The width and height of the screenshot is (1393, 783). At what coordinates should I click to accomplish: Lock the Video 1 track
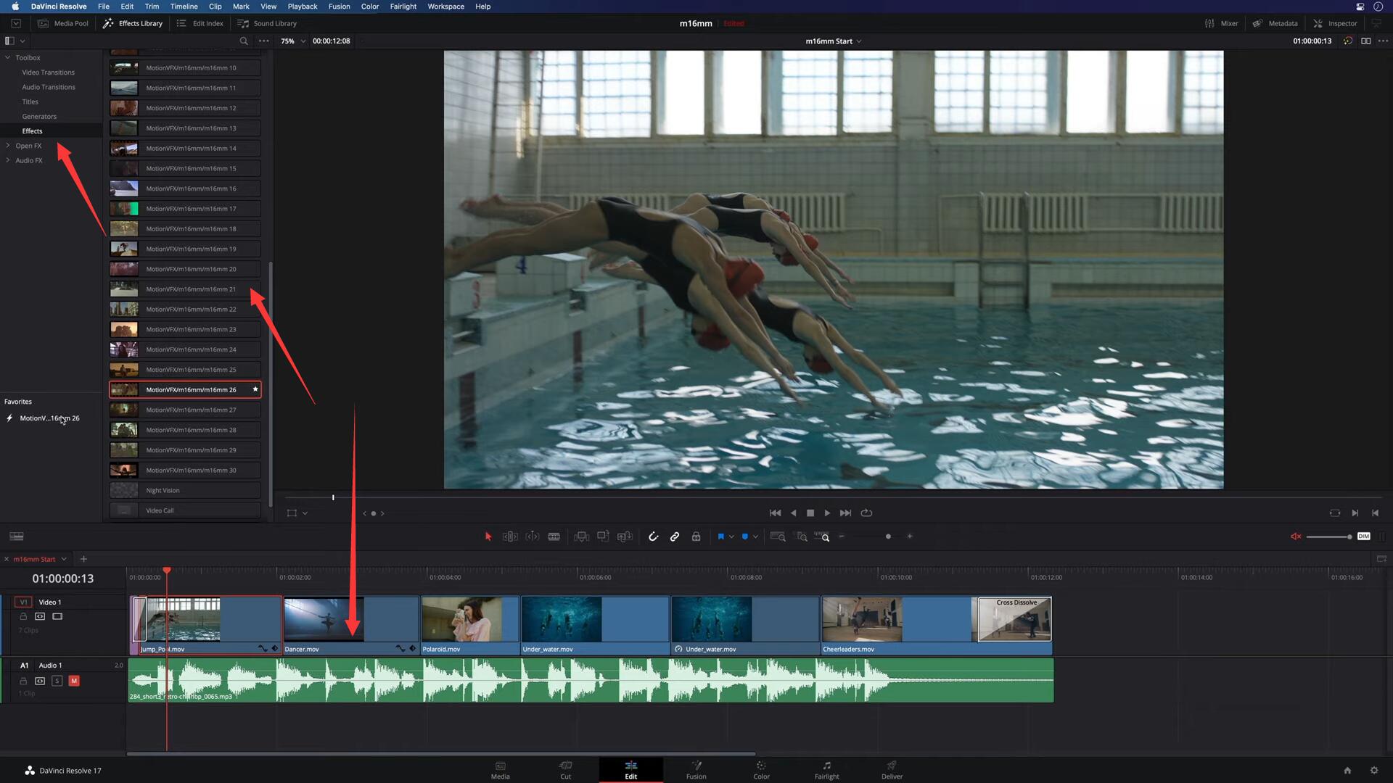pos(23,616)
